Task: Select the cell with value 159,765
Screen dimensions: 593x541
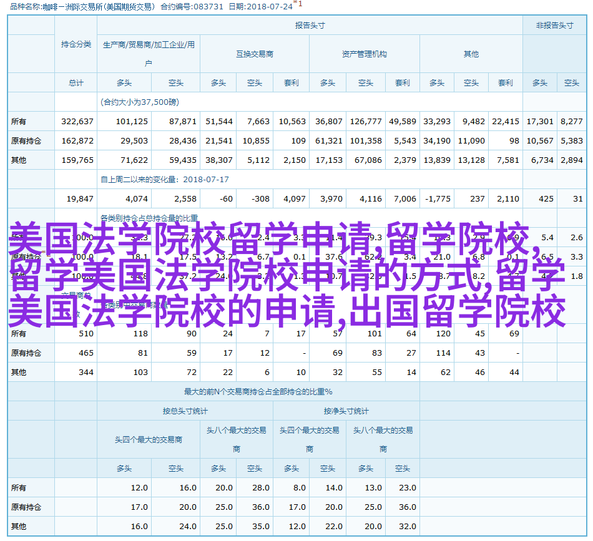Action: [x=77, y=160]
